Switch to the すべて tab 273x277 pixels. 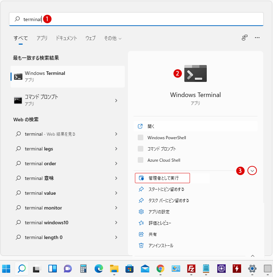click(21, 38)
